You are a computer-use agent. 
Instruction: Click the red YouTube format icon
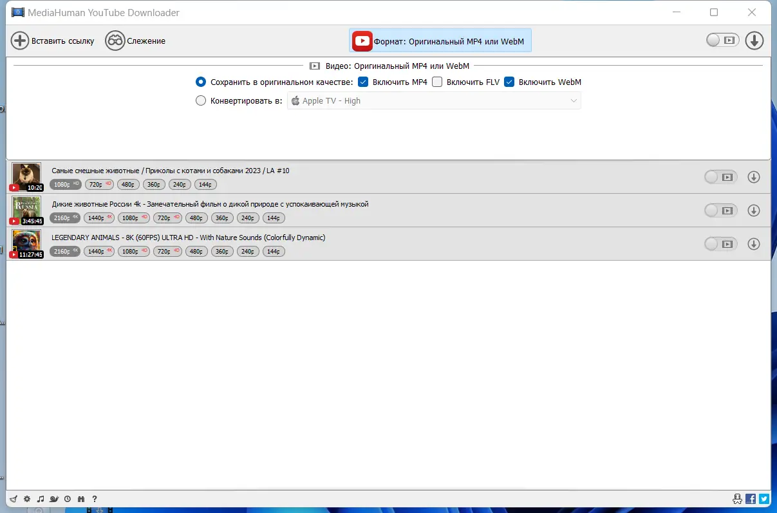pyautogui.click(x=362, y=41)
